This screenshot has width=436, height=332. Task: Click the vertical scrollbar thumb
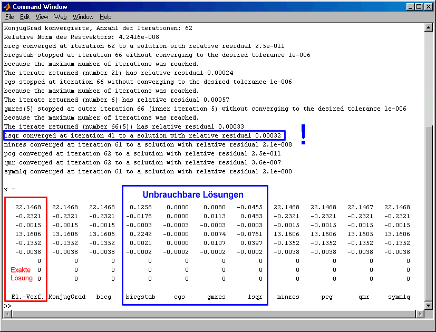pos(428,211)
